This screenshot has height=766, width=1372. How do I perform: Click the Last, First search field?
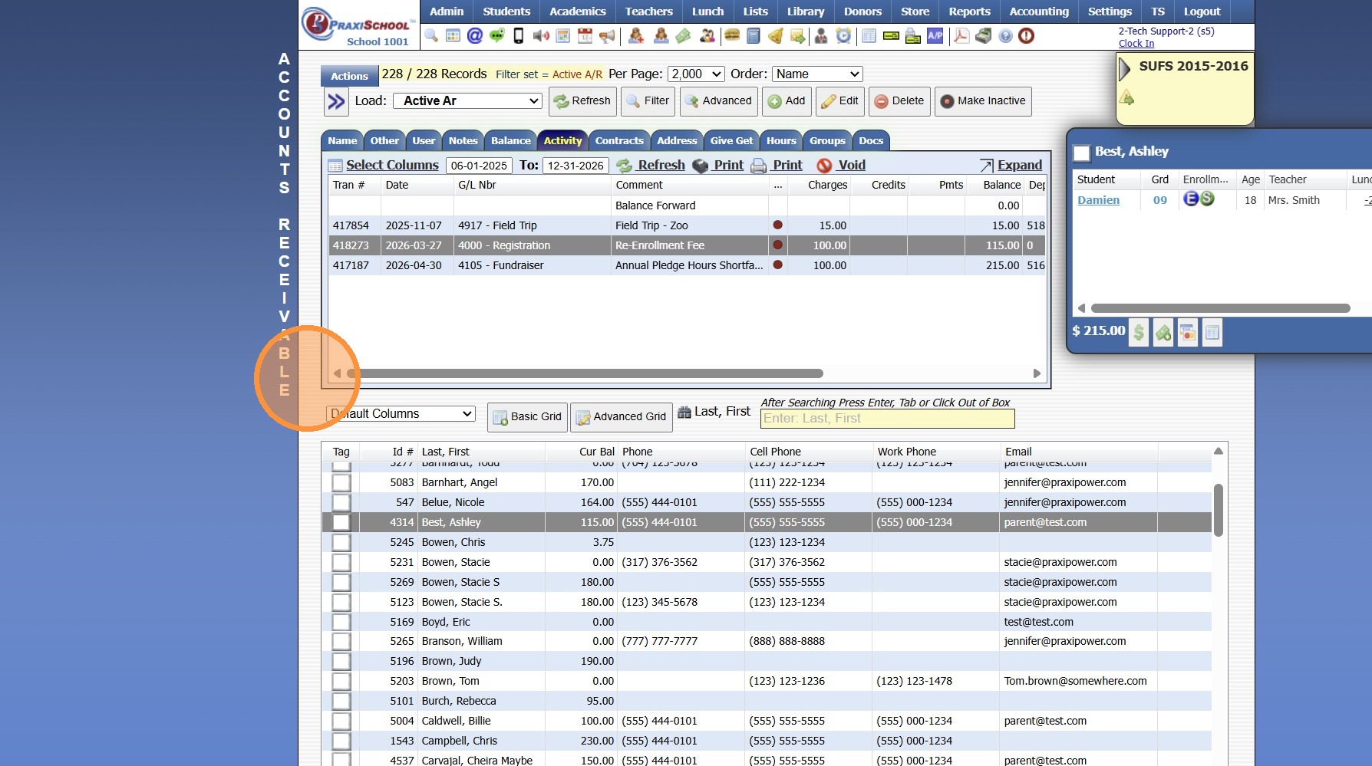(x=887, y=419)
